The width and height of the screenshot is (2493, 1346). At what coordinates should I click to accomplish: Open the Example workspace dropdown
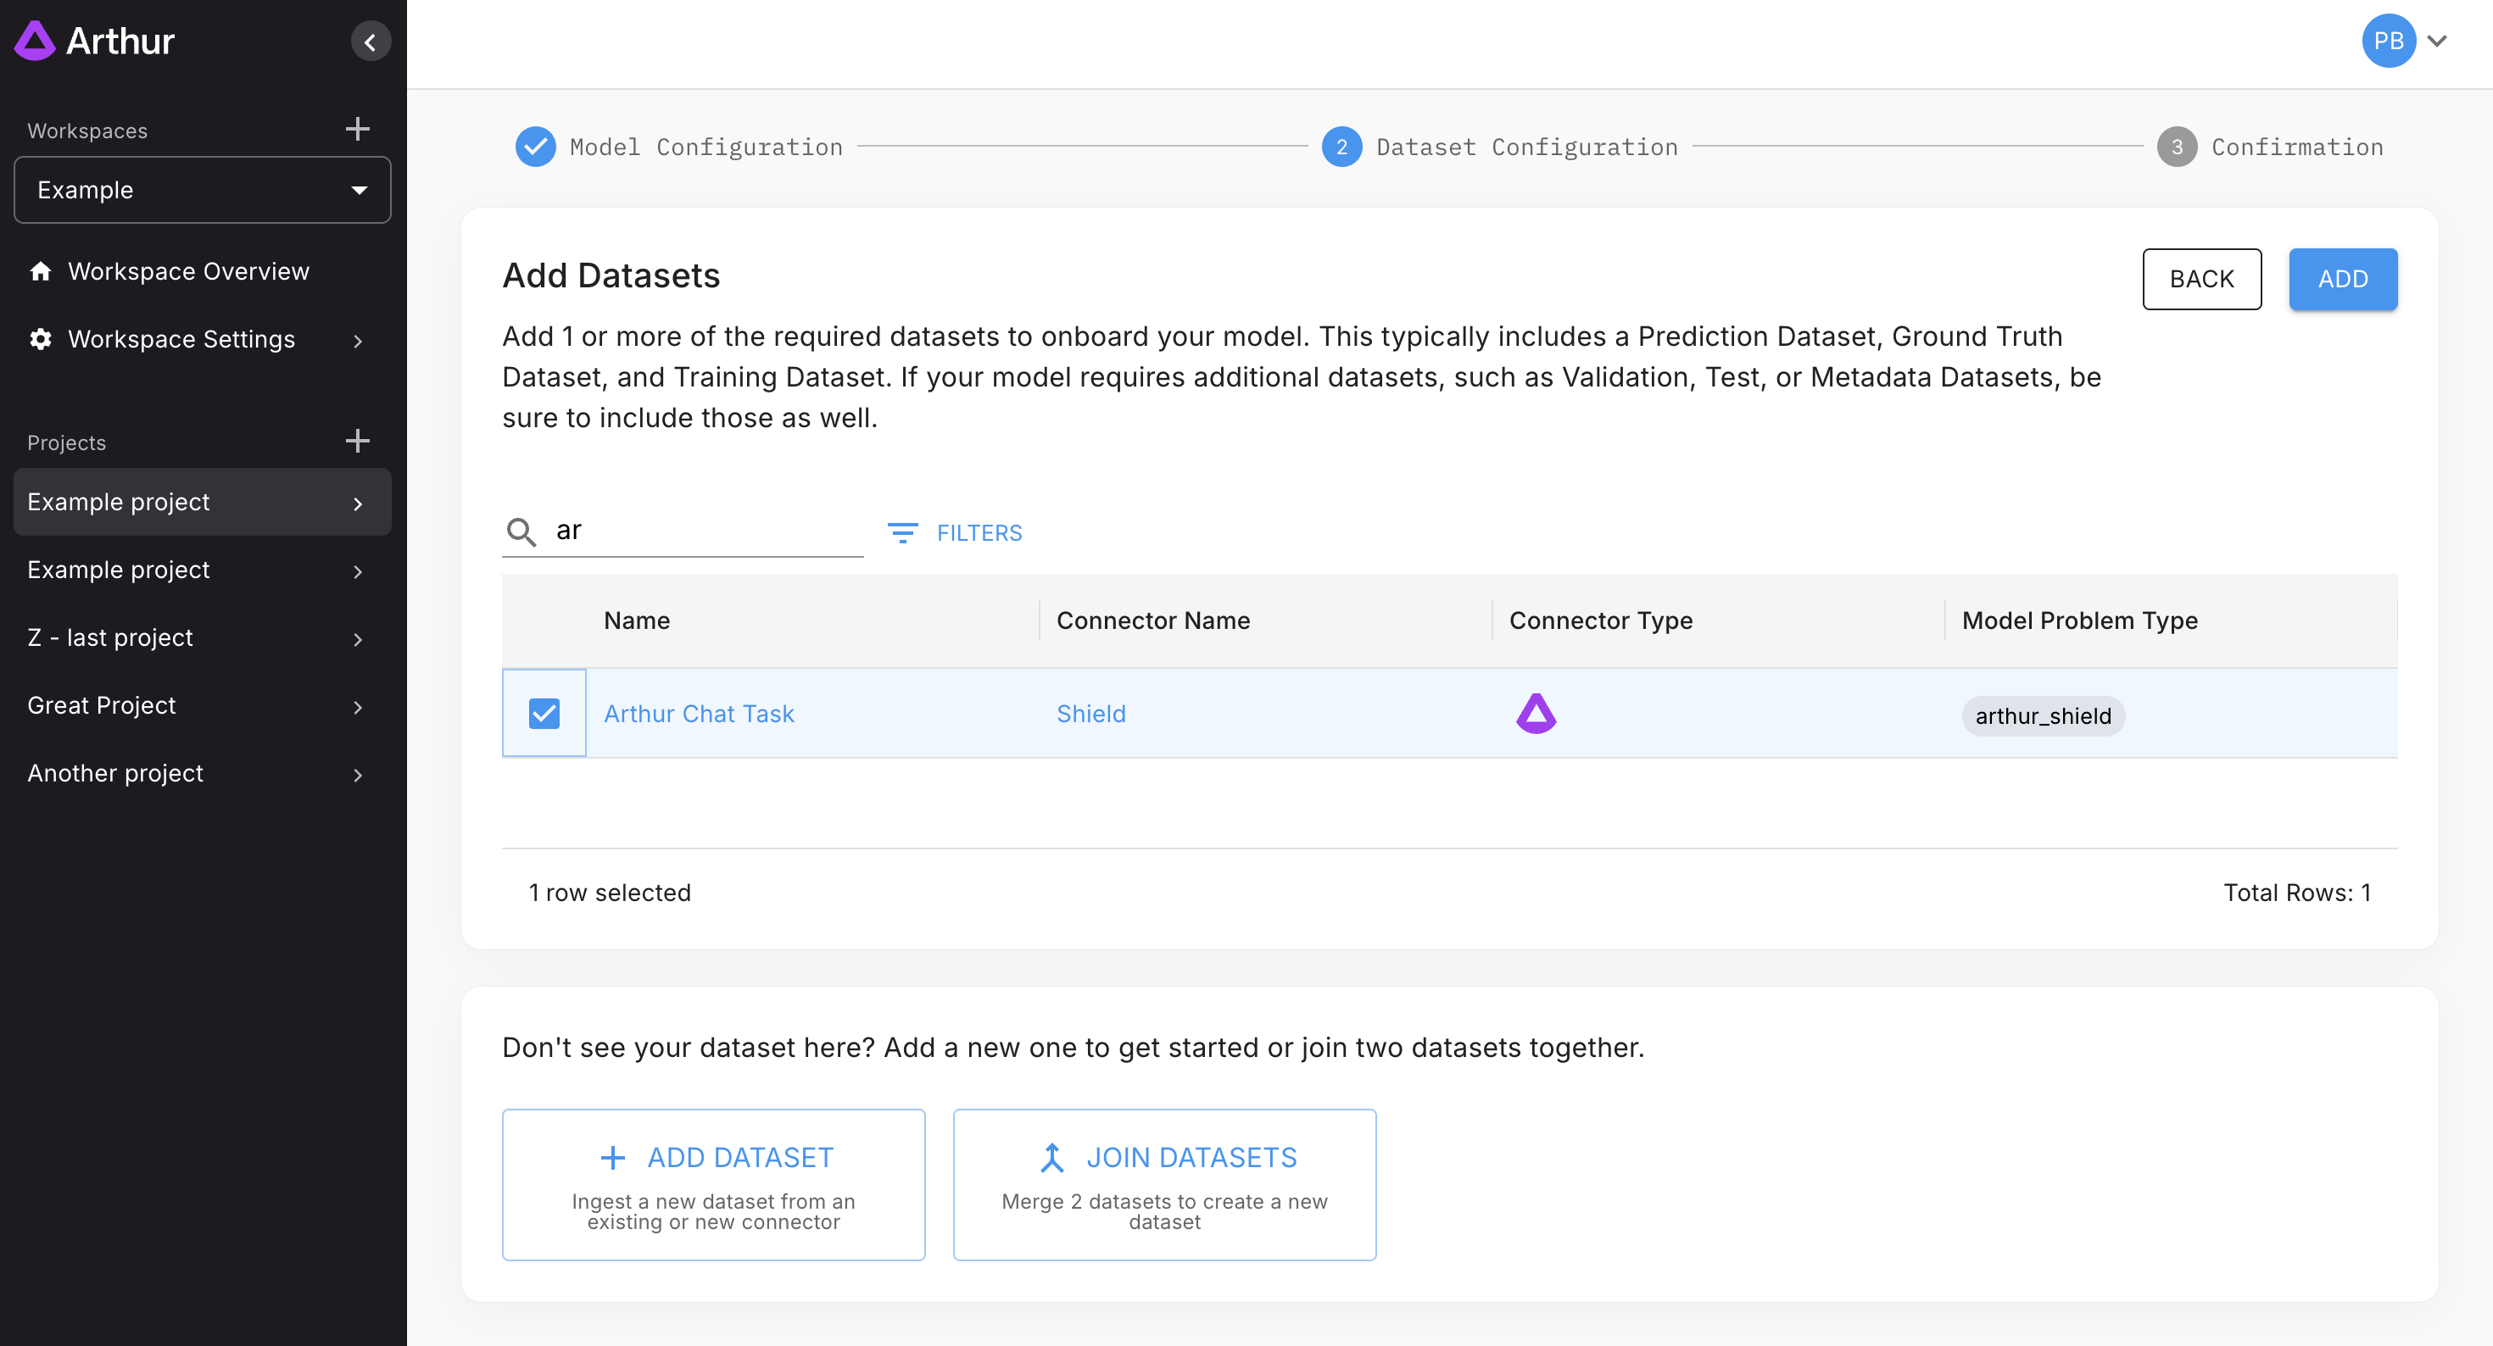203,190
